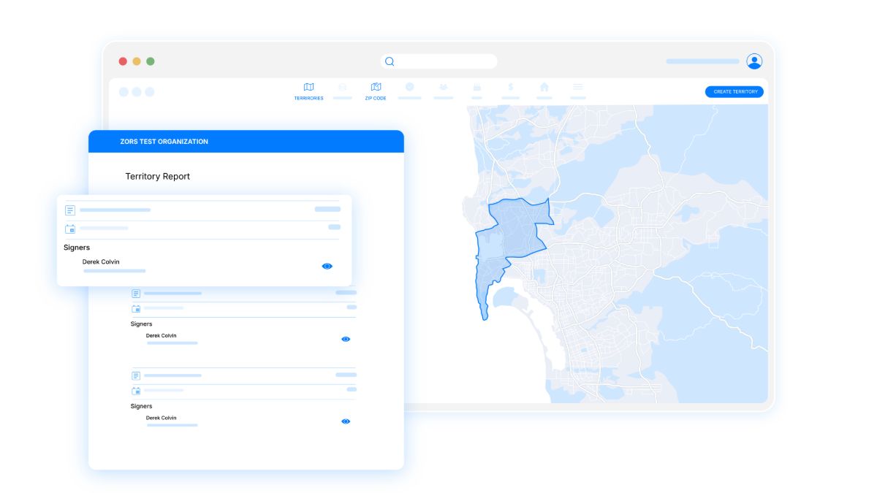Select the dollar sign icon in the toolbar
This screenshot has height=493, width=877.
[509, 86]
